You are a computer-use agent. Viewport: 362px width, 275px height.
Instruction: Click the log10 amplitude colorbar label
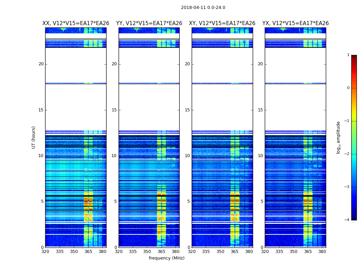click(x=339, y=137)
